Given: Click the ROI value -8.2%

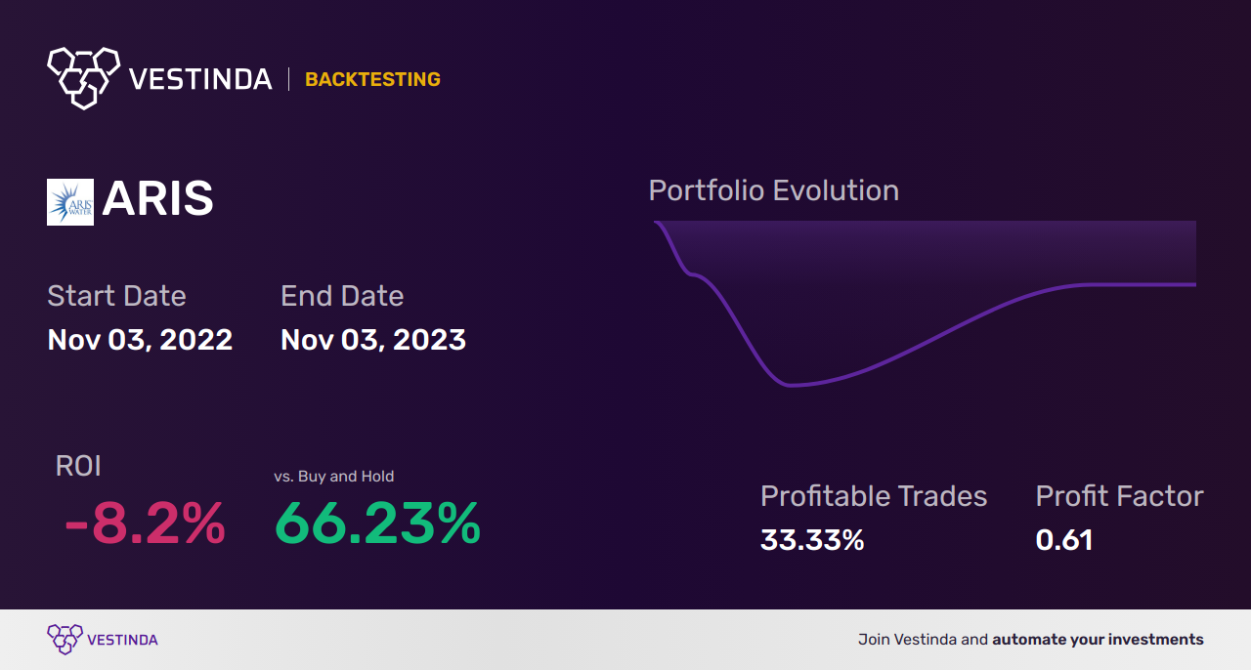Looking at the screenshot, I should [x=145, y=524].
